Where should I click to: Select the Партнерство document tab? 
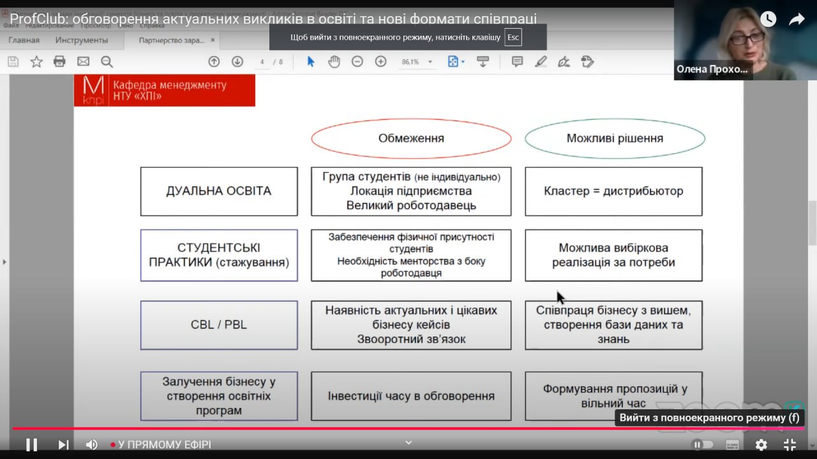[172, 40]
